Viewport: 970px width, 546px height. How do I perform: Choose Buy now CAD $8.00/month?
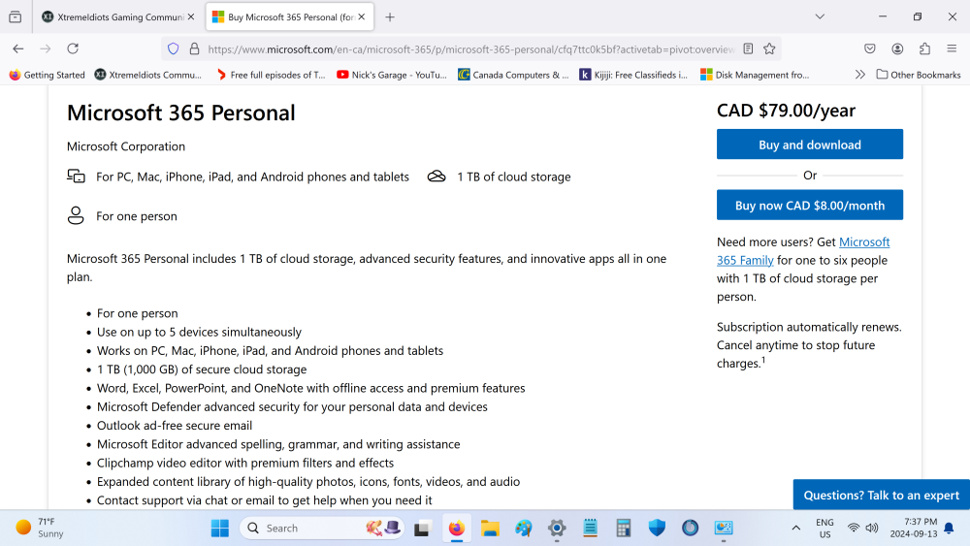tap(809, 206)
